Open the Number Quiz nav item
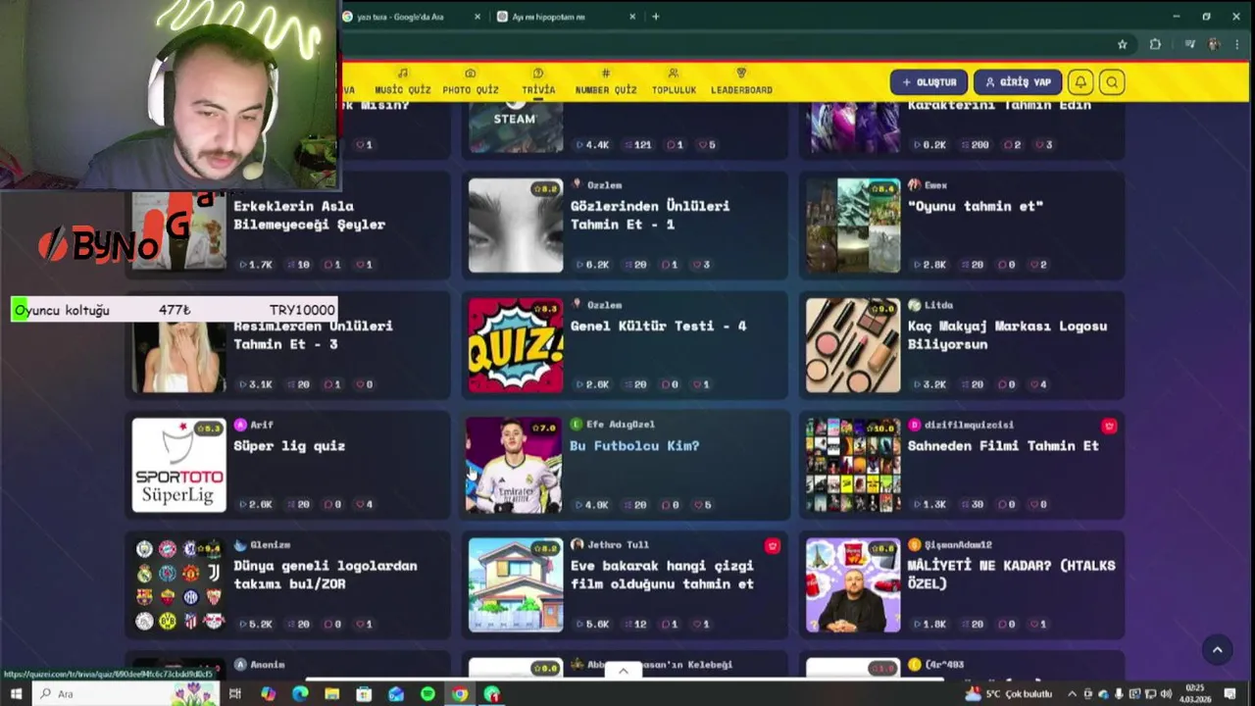The image size is (1255, 706). (606, 81)
